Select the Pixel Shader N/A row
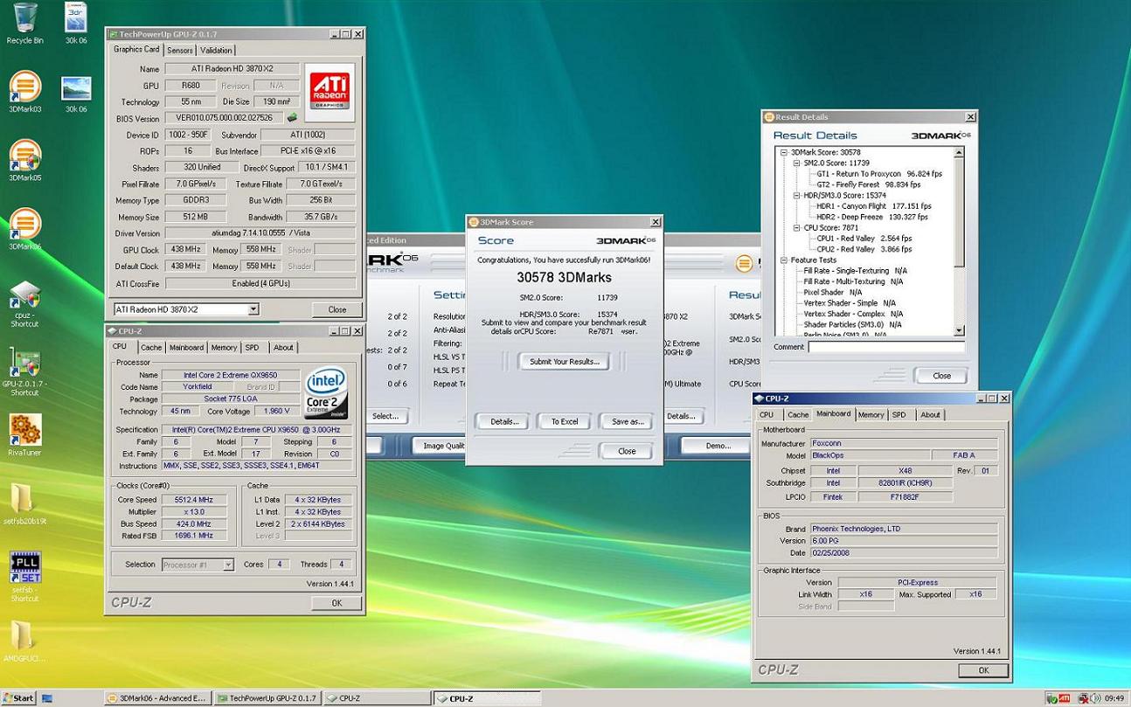The width and height of the screenshot is (1131, 707). coord(832,293)
